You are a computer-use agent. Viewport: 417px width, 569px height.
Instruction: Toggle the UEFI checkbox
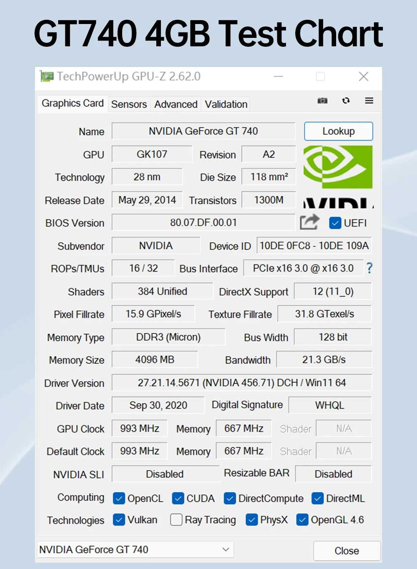click(335, 223)
